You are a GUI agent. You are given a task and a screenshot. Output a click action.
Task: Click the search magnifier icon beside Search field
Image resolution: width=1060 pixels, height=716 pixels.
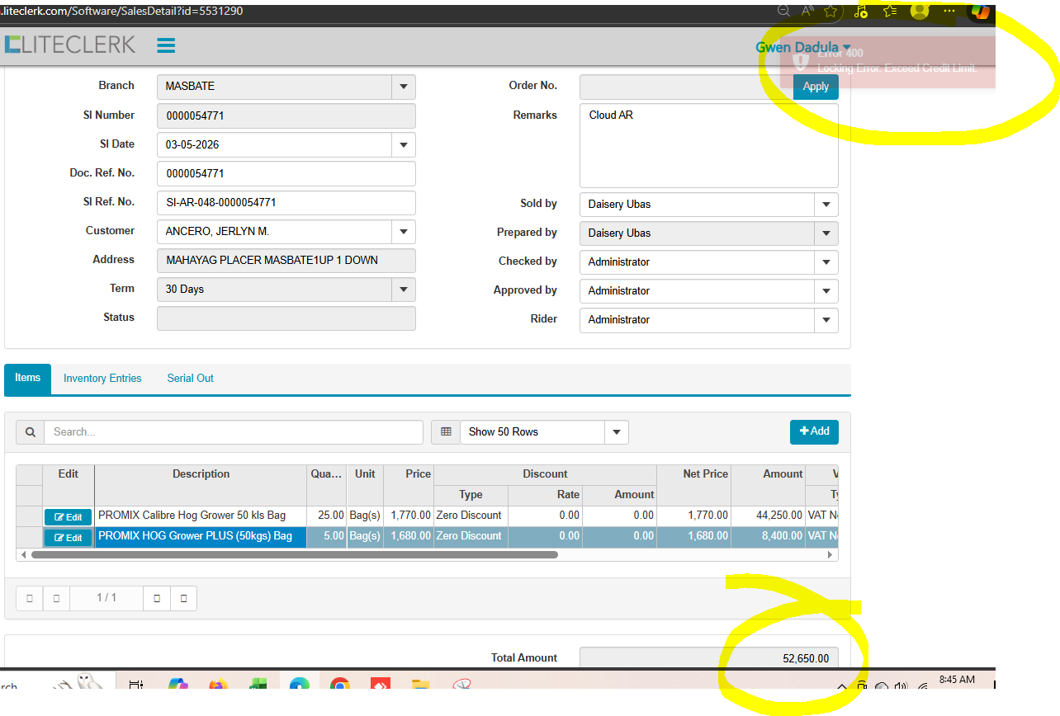click(30, 432)
